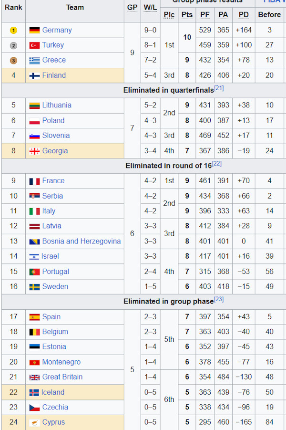Click the gold first-place medal icon
The image size is (286, 430).
pos(13,31)
